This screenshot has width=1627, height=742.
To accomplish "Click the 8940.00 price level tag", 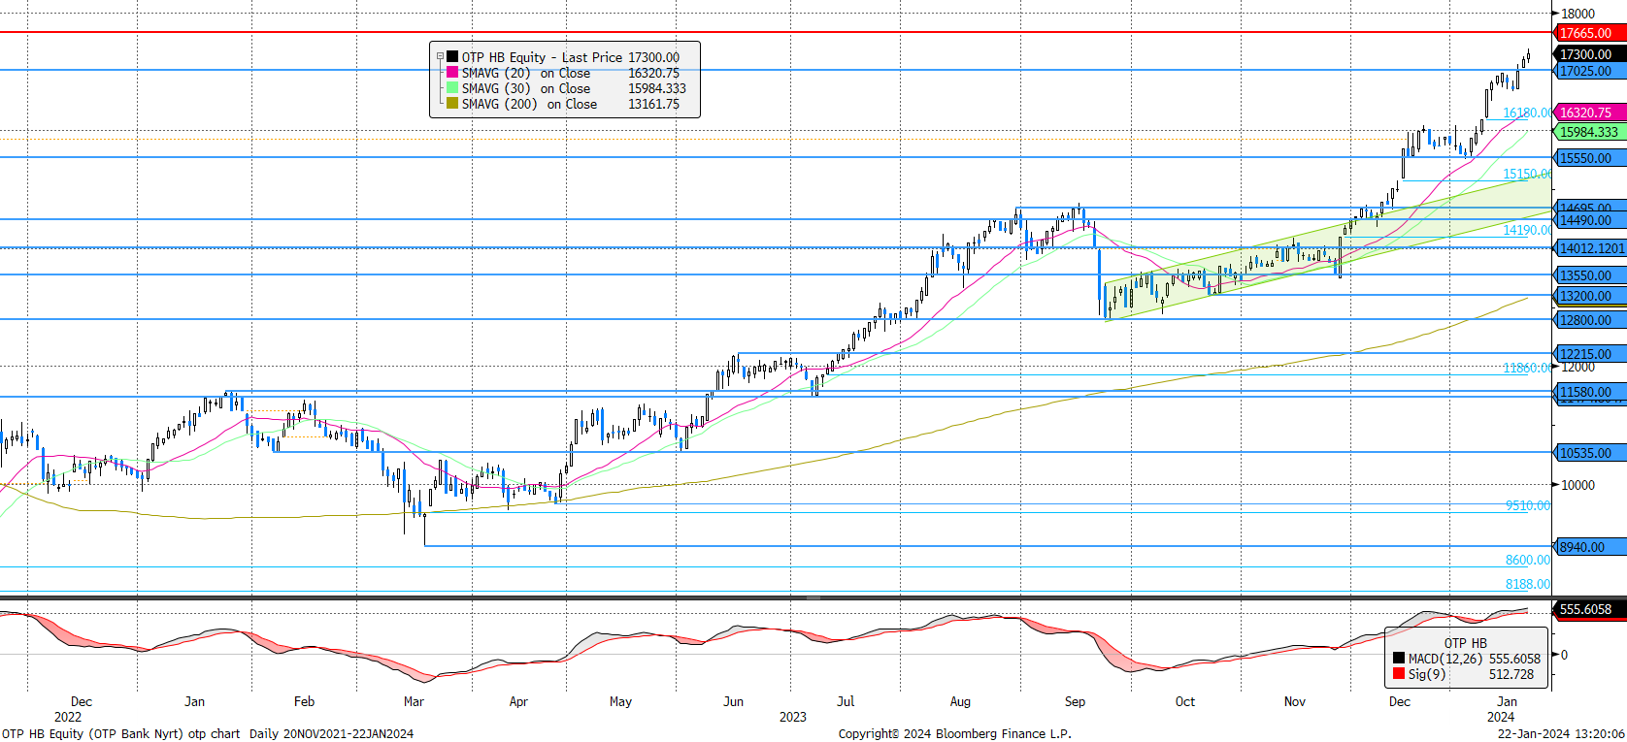I will pyautogui.click(x=1590, y=547).
